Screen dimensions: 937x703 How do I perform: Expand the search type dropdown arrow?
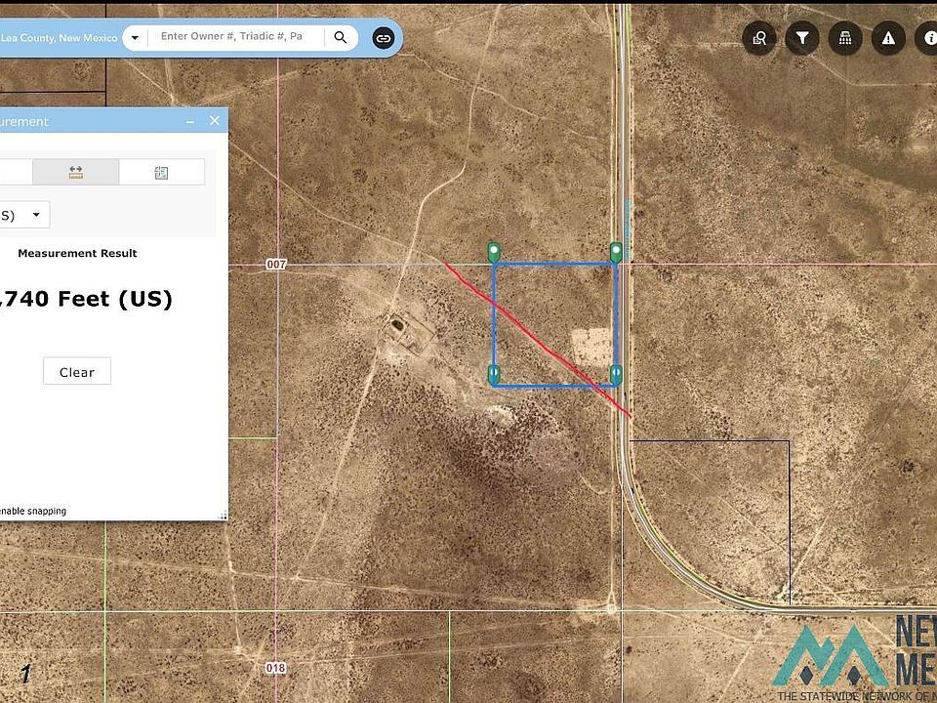tap(135, 38)
